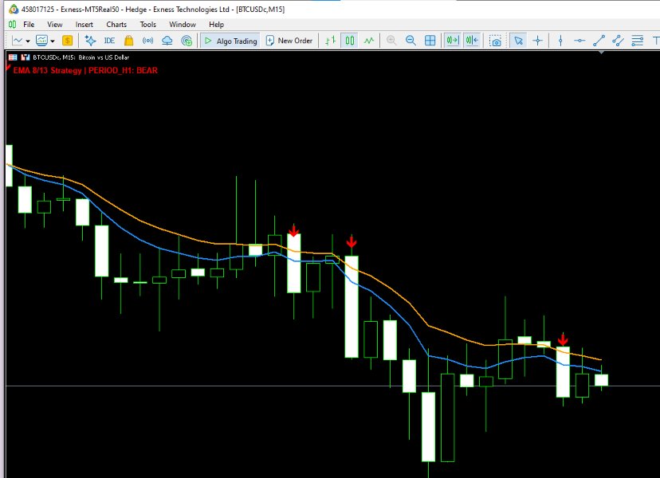Image resolution: width=660 pixels, height=478 pixels.
Task: Switch to line chart view
Action: click(x=369, y=41)
